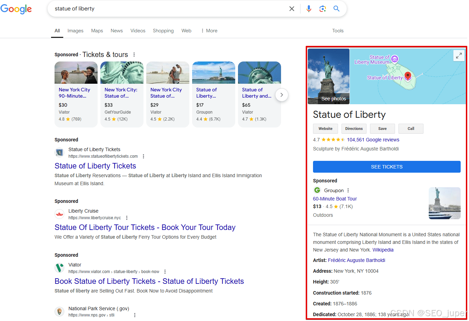Click the blue SEE TICKETS button
469x321 pixels.
[x=387, y=167]
